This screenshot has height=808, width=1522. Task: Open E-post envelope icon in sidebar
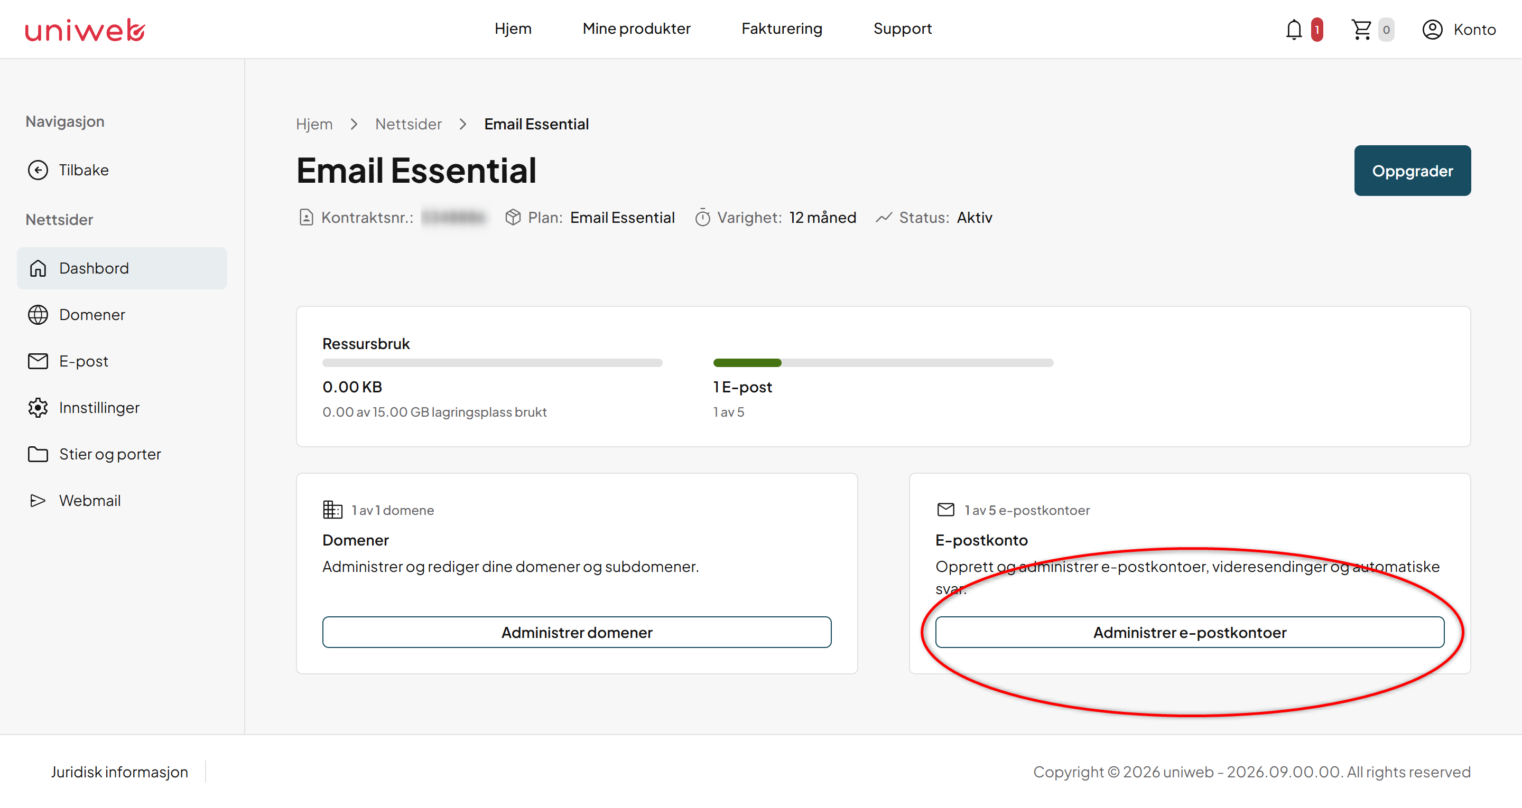click(x=38, y=361)
